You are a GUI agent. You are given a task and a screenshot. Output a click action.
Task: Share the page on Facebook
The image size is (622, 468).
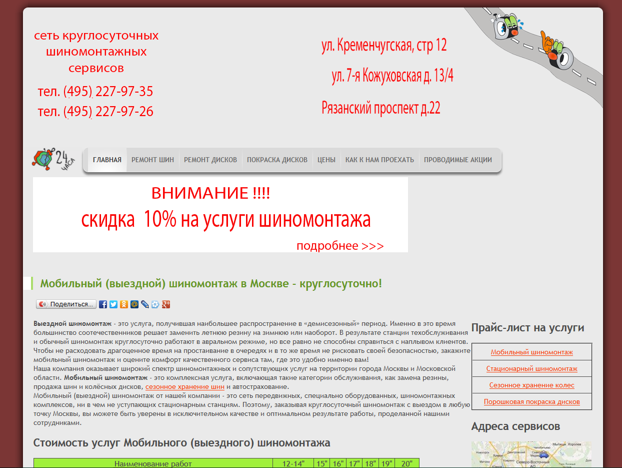[103, 304]
